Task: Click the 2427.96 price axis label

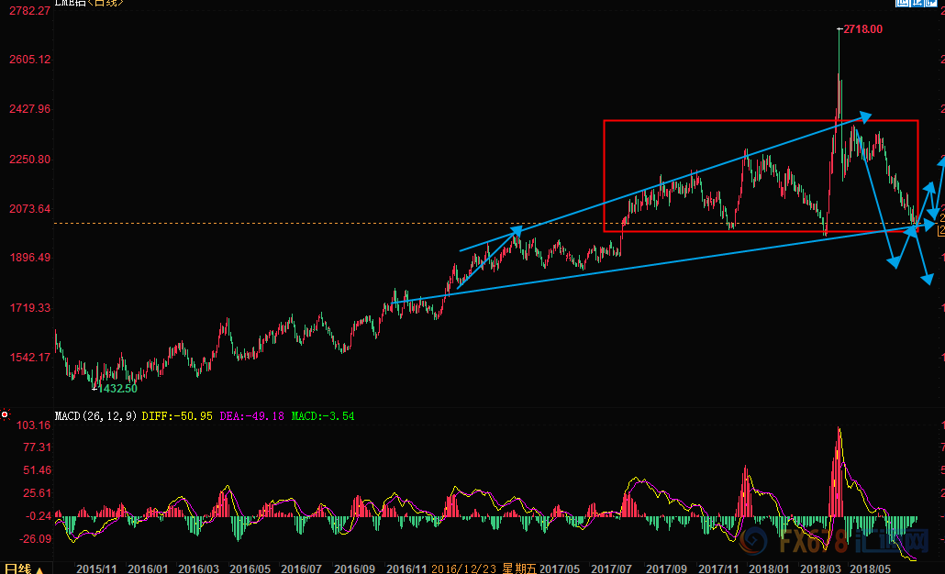Action: pos(30,109)
